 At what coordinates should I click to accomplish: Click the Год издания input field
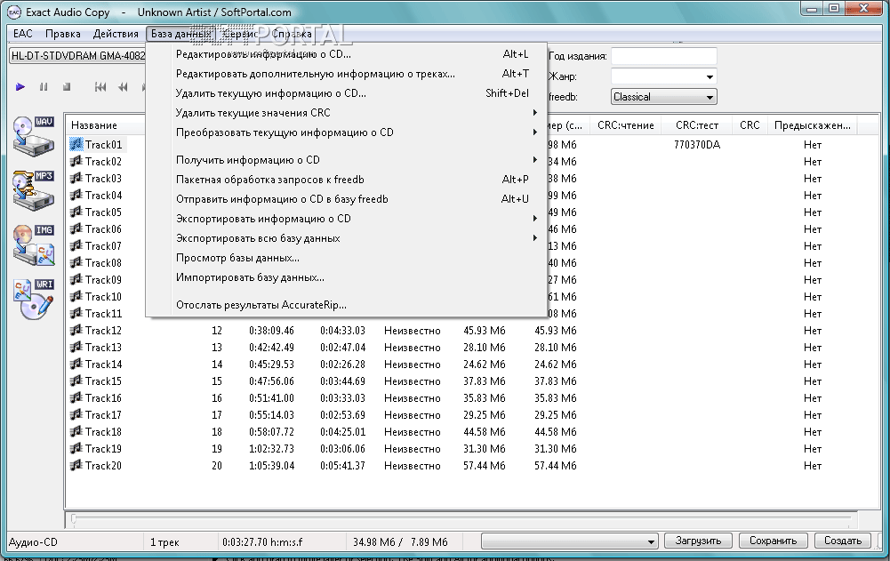(664, 56)
